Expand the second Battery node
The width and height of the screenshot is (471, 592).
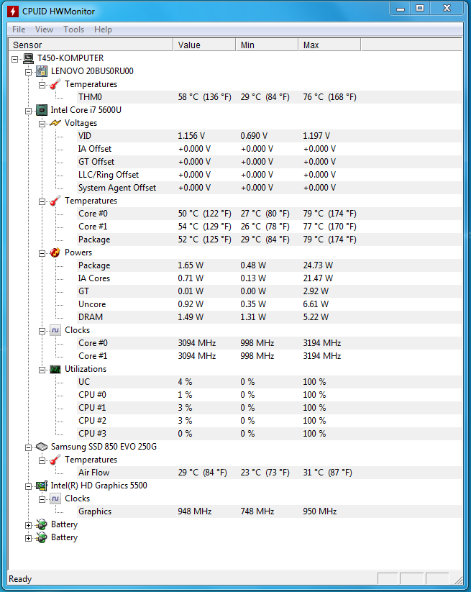[x=28, y=538]
